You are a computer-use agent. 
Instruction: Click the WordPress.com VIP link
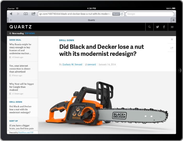(x=26, y=132)
